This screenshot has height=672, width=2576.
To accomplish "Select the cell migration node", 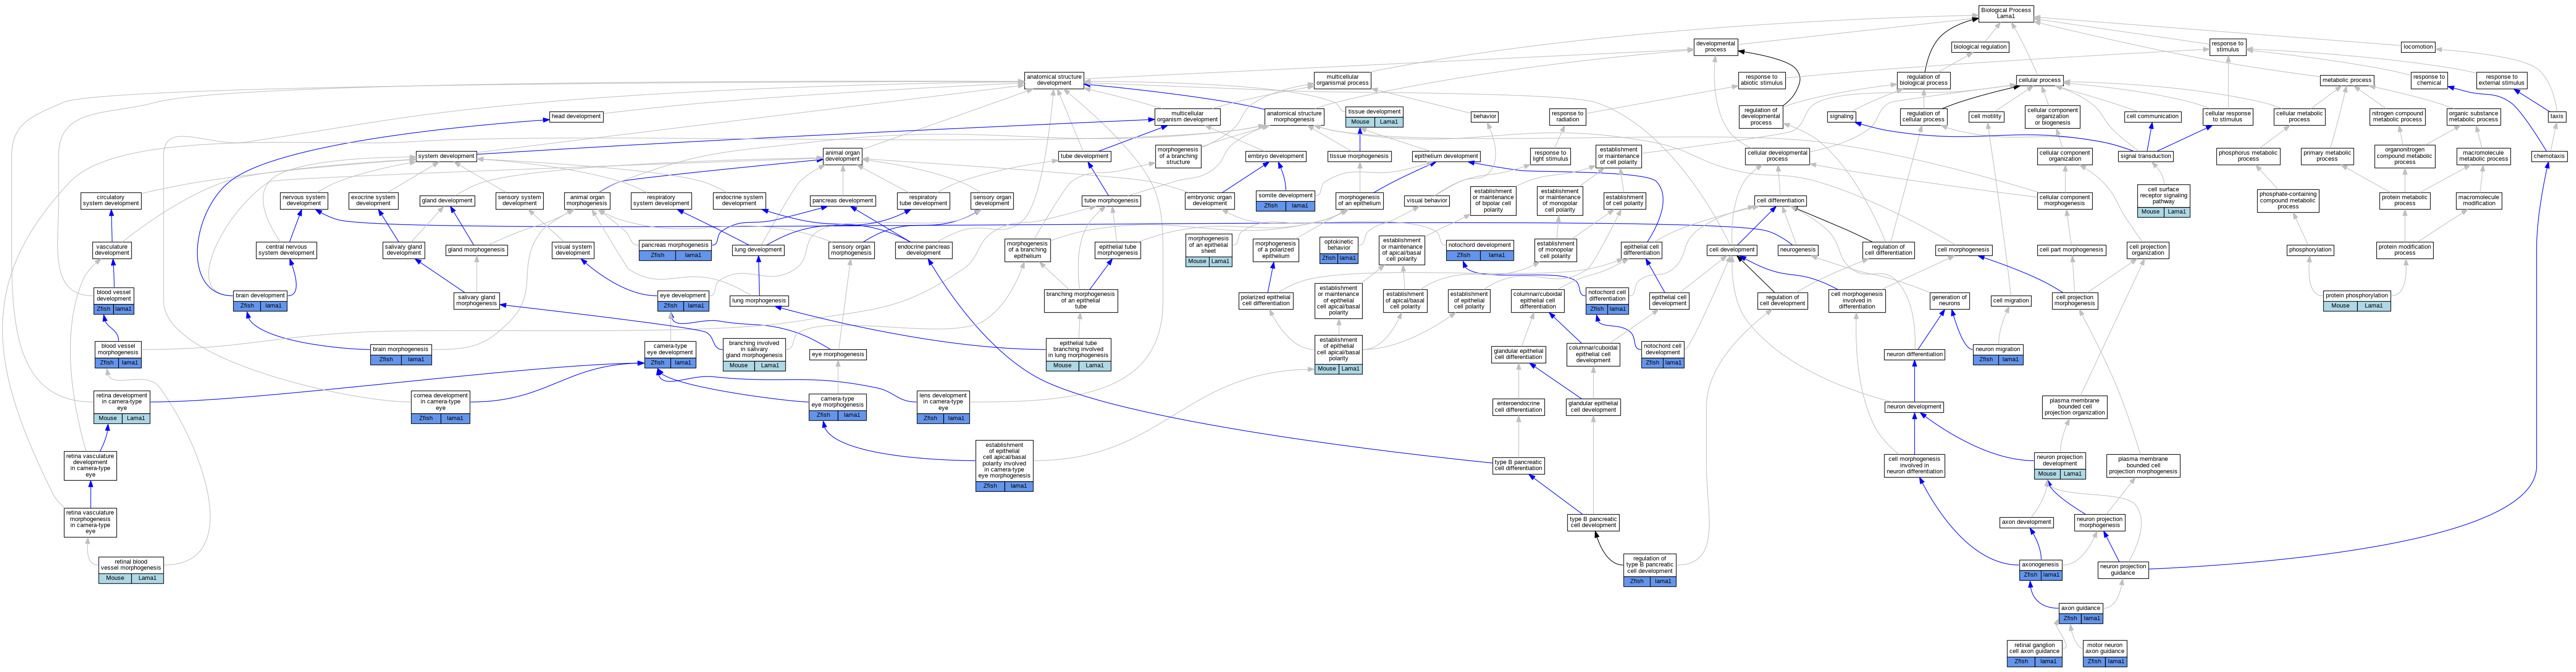I will coord(2011,301).
